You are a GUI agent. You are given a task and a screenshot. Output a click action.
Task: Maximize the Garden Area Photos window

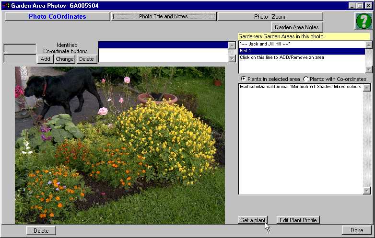[360, 5]
